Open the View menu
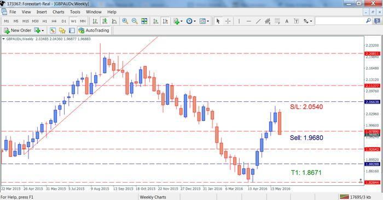This screenshot has width=383, height=200. click(x=26, y=12)
